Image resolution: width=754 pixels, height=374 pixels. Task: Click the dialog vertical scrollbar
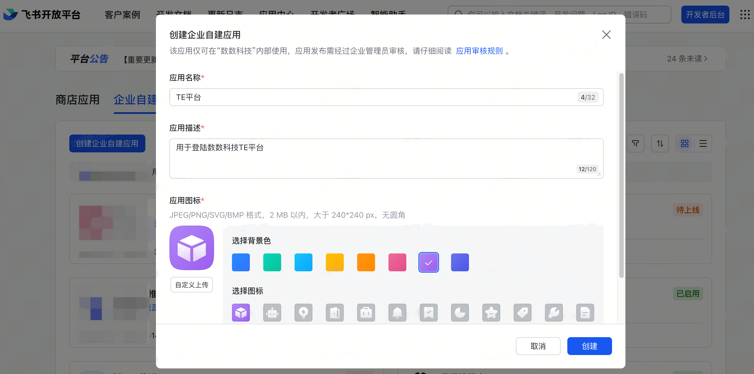coord(621,176)
